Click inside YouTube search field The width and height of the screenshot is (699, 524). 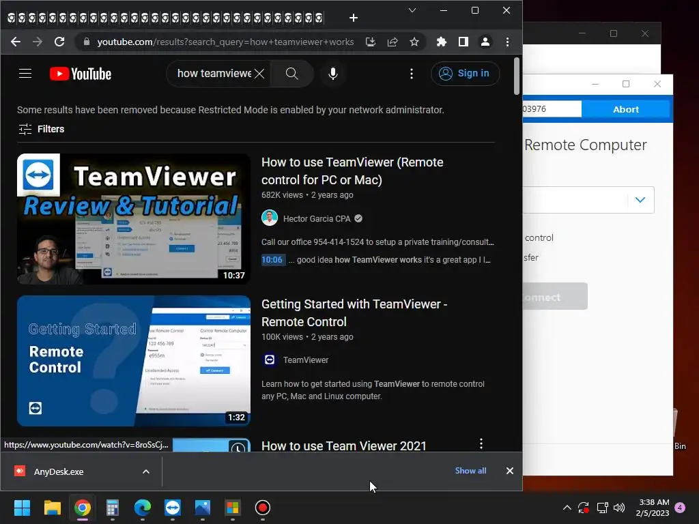[x=214, y=74]
